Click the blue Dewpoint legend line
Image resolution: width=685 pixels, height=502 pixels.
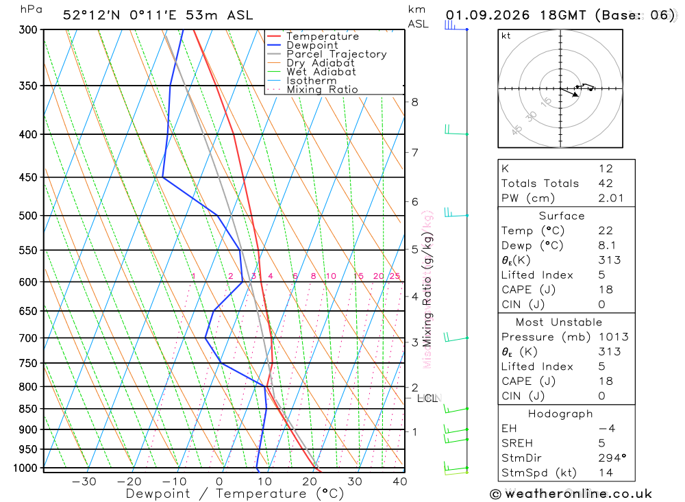(274, 45)
